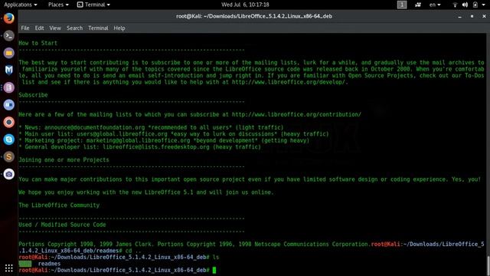Click the Wi-Fi network icon

pyautogui.click(x=455, y=5)
